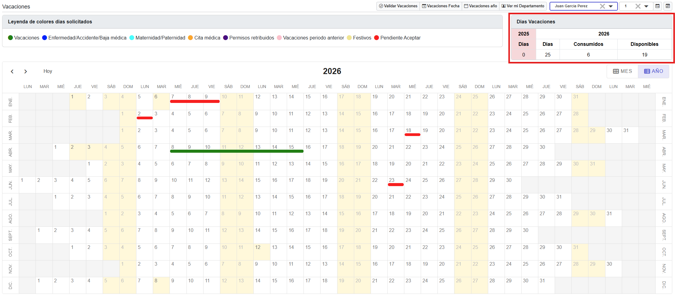Switch to AÑO view

tap(653, 71)
